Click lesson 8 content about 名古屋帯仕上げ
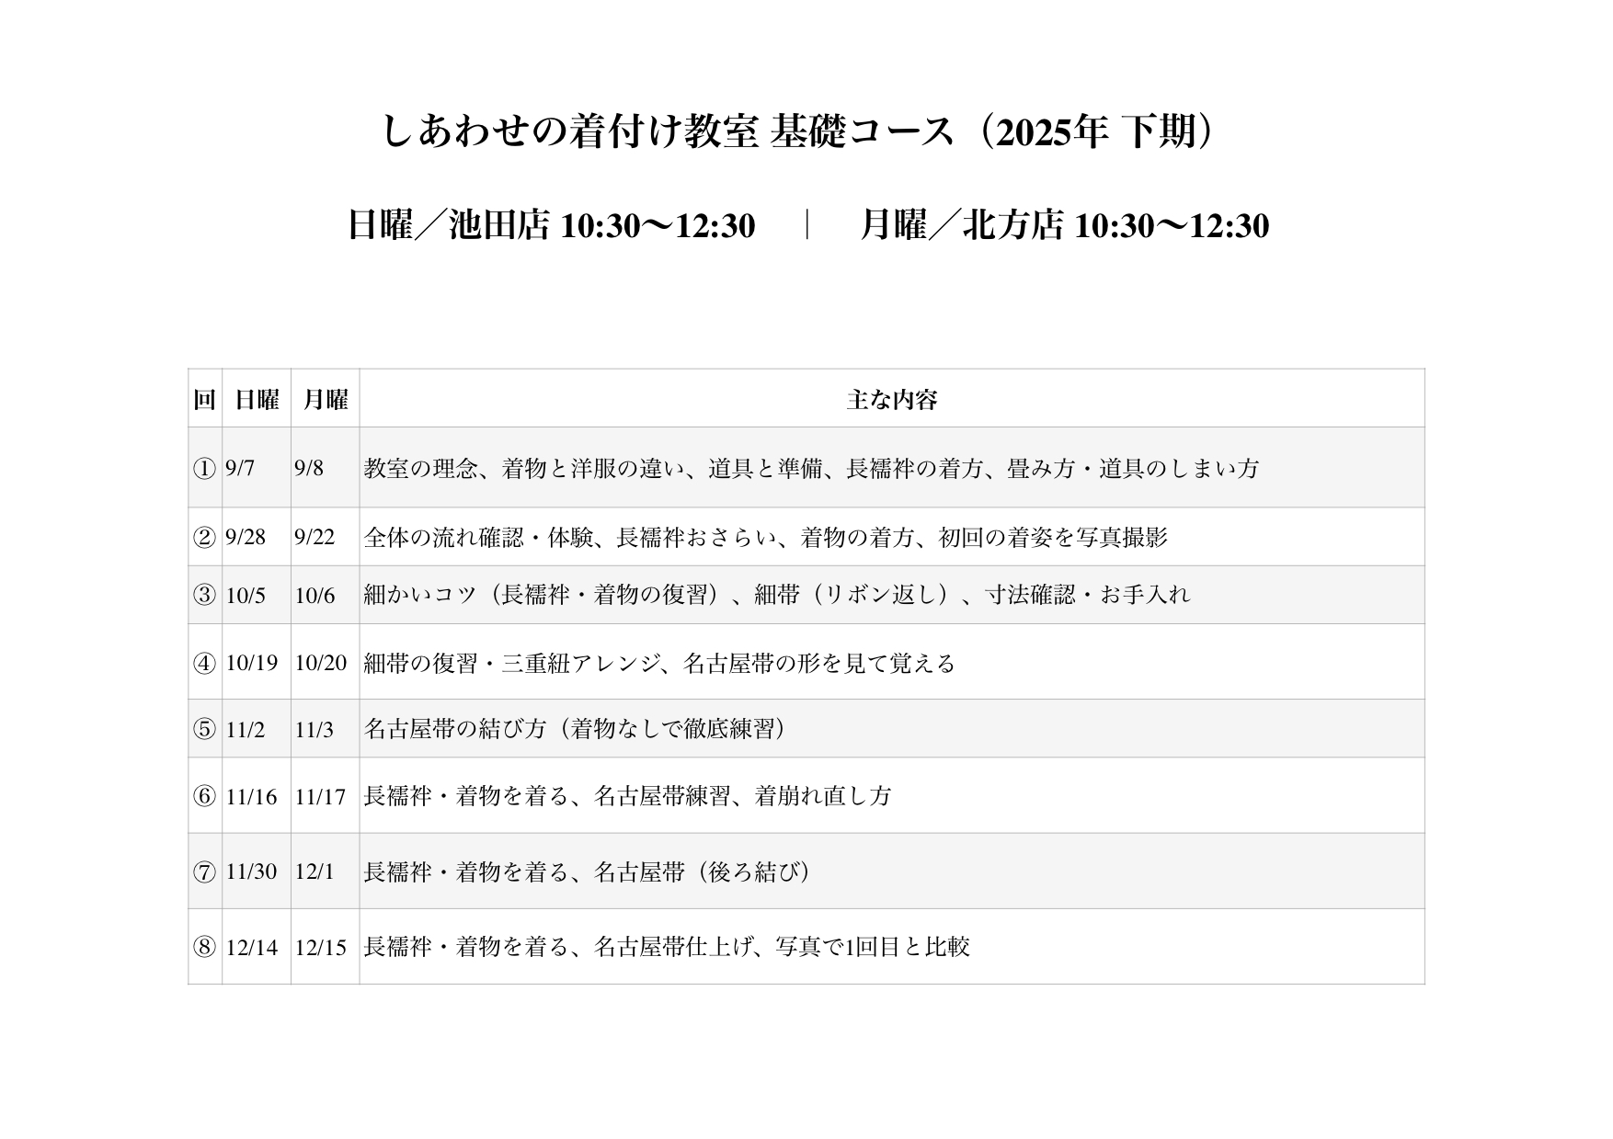This screenshot has height=1139, width=1613. 667,947
